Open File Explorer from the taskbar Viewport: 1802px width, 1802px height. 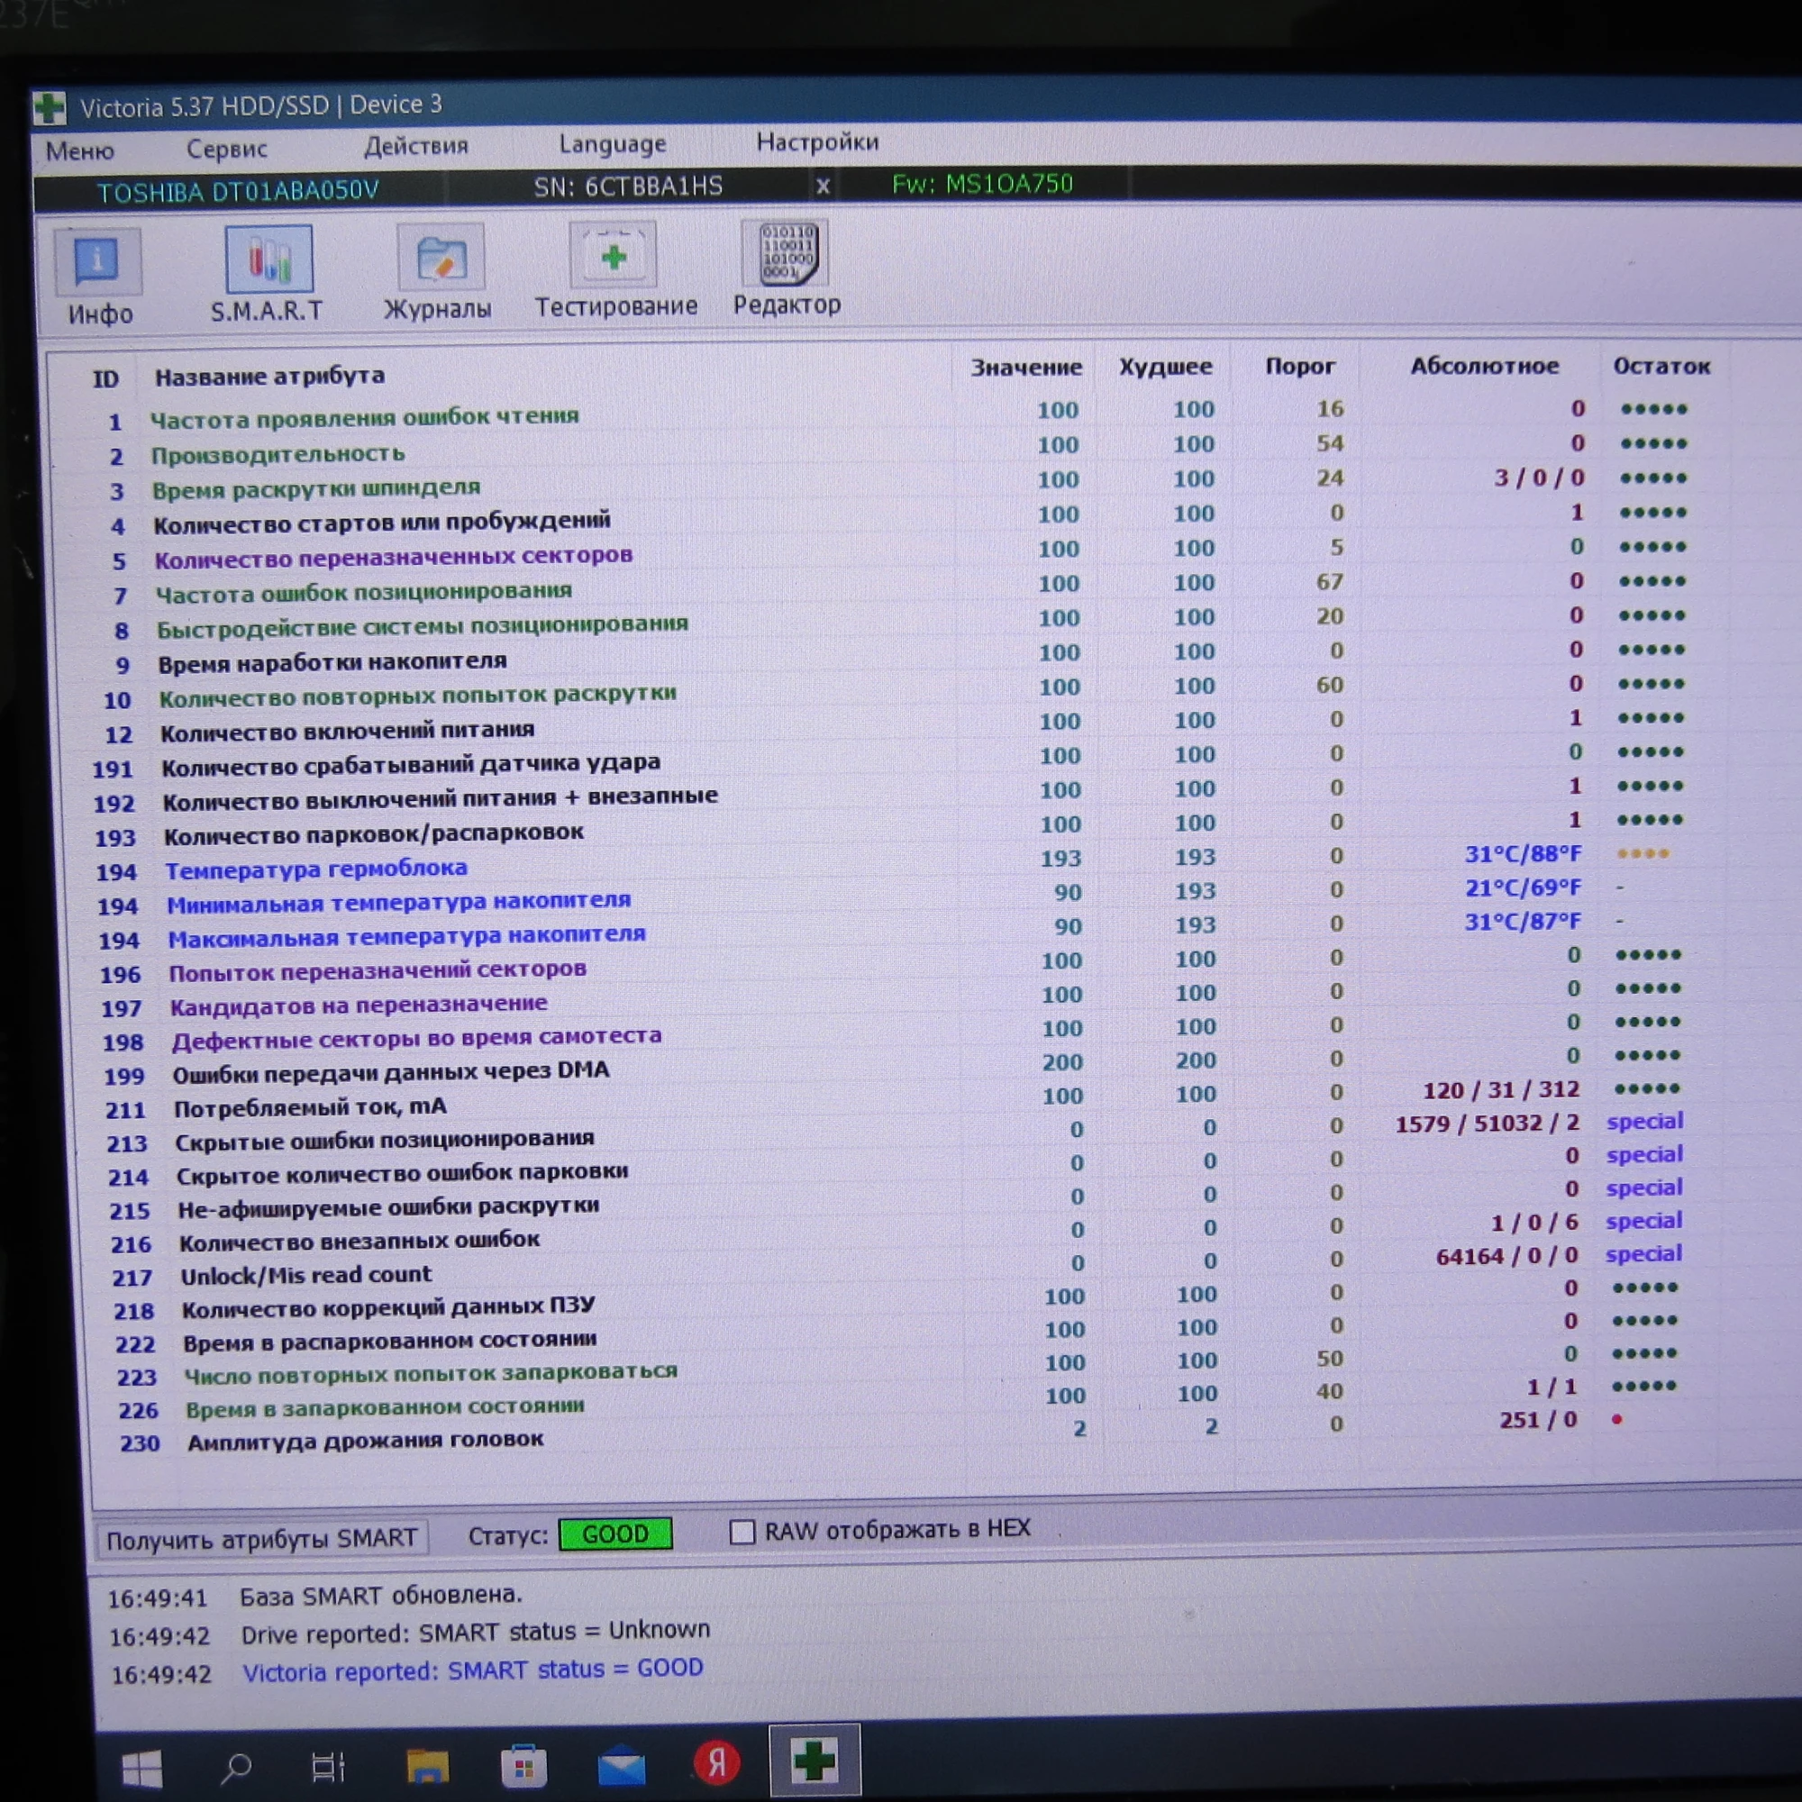[427, 1766]
